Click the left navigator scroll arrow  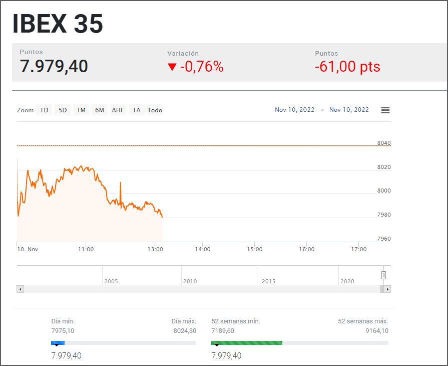coord(20,289)
